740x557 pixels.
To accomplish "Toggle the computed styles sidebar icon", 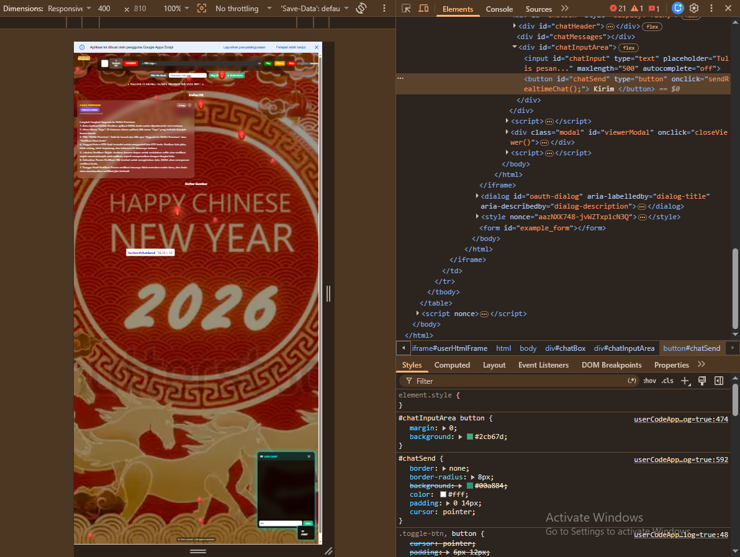I will tap(719, 381).
